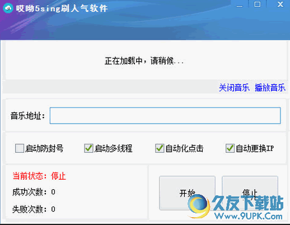Click the 当前状态: 停止 status text

(x=39, y=176)
